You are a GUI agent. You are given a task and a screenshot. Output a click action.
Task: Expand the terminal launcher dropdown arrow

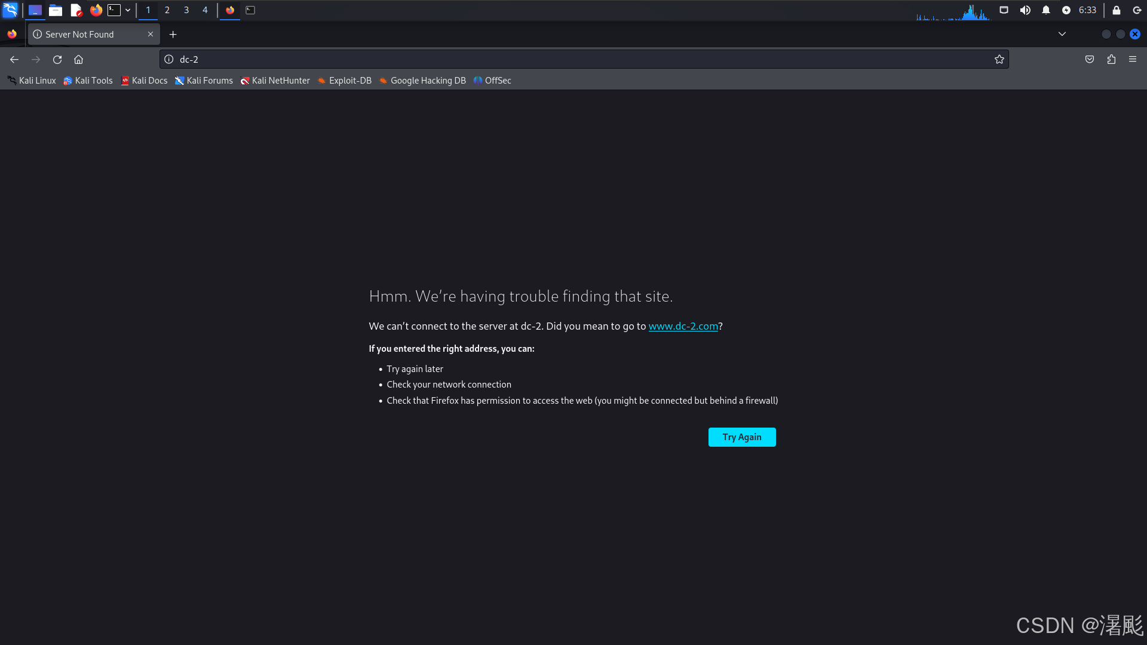(128, 10)
